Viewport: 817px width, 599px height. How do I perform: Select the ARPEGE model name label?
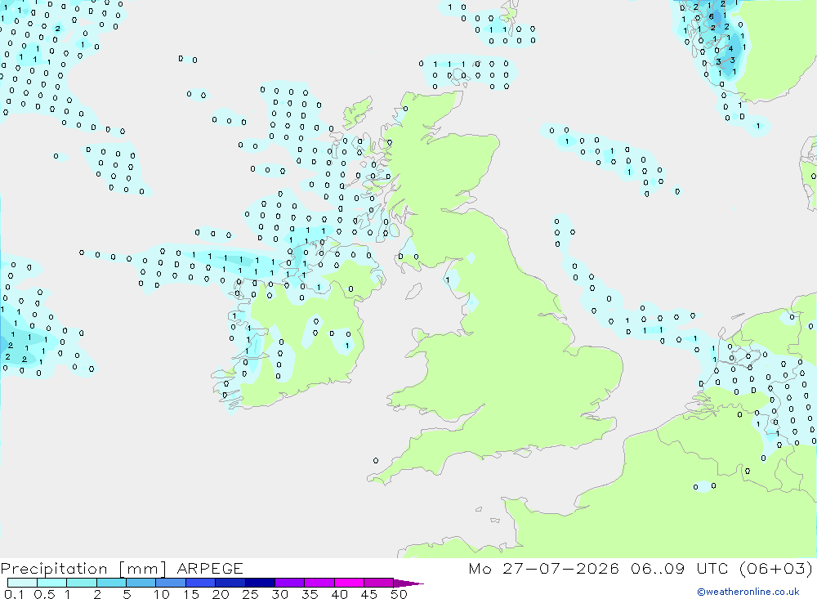coord(210,568)
